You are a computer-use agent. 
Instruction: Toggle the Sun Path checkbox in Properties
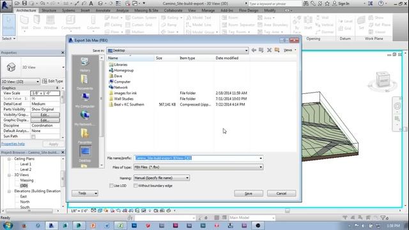click(x=33, y=137)
